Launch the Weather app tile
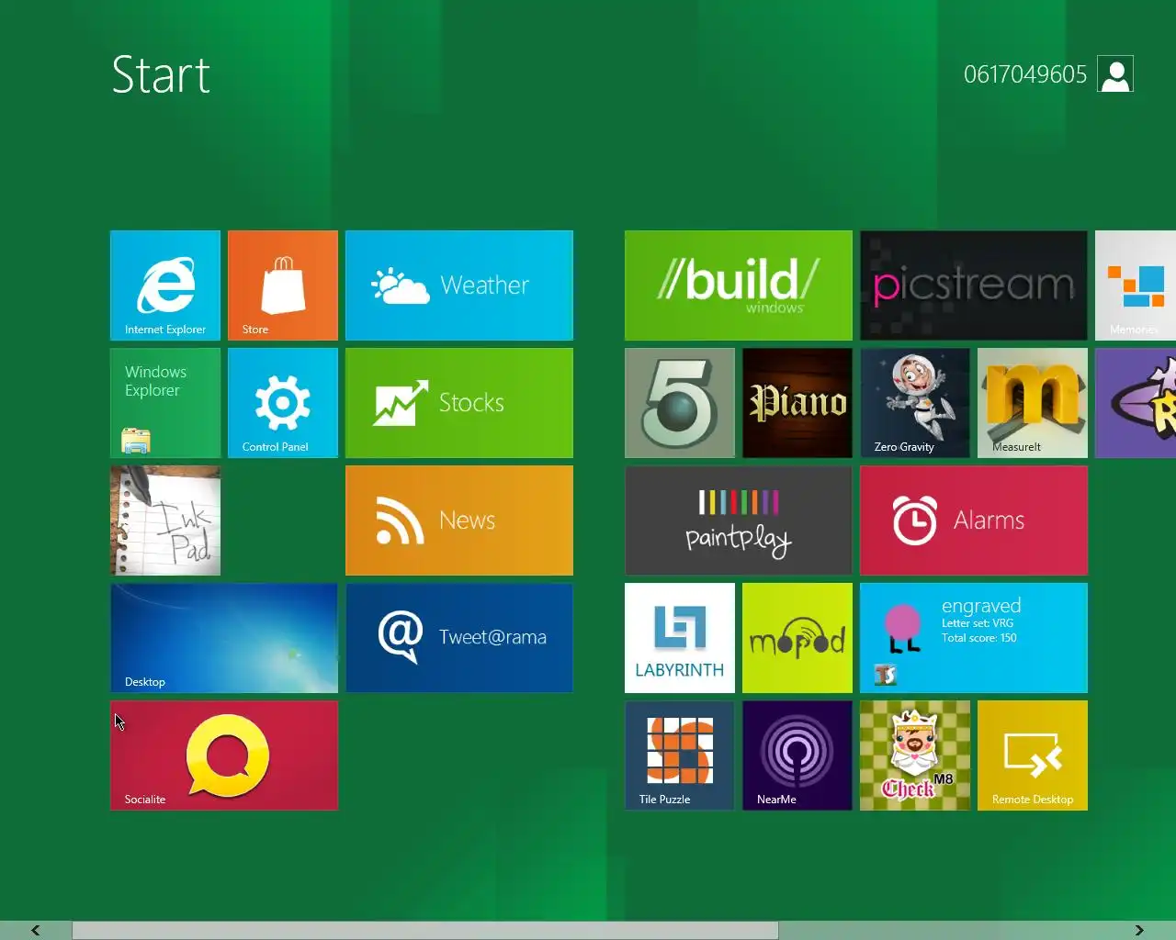1176x940 pixels. tap(459, 285)
